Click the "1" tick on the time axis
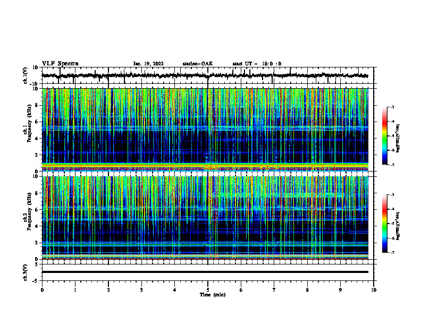Image resolution: width=421 pixels, height=325 pixels. point(75,290)
